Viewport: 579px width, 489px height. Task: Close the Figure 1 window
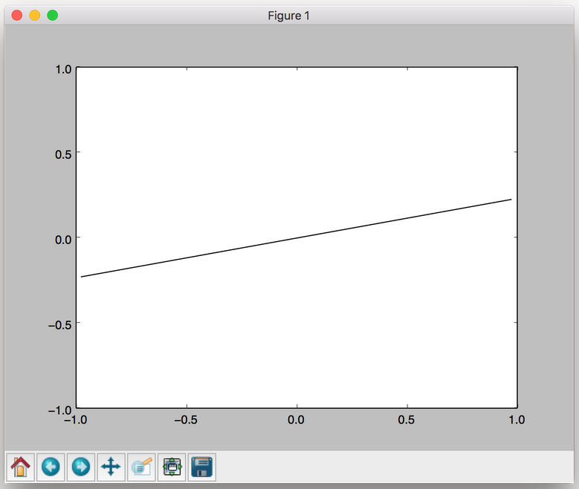(17, 15)
